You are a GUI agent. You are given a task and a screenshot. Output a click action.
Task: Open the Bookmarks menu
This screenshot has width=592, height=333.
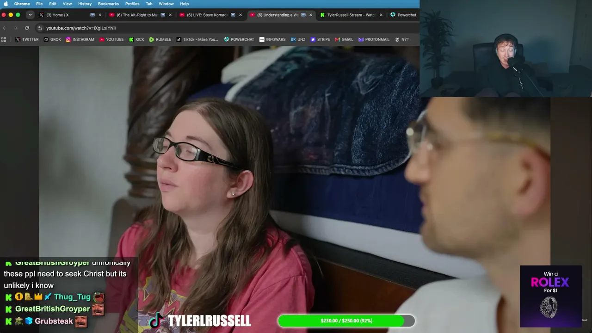pos(108,4)
